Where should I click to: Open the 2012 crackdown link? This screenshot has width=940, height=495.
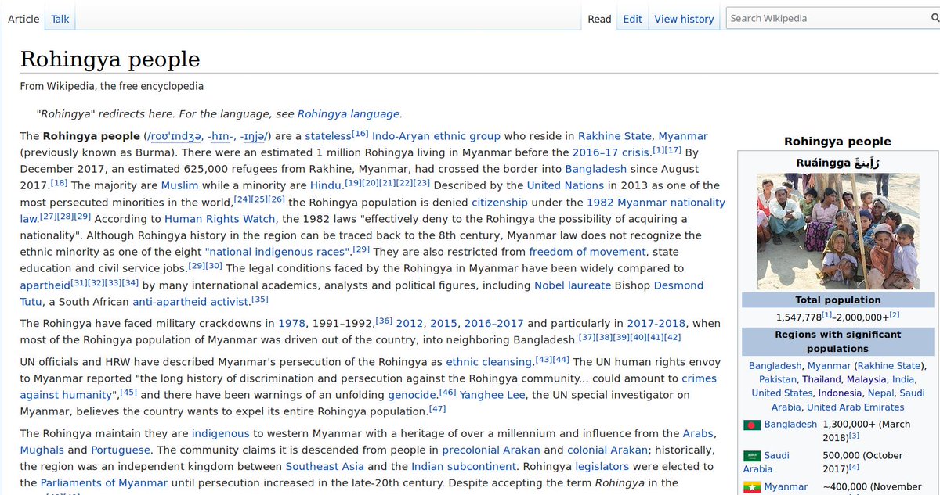(x=409, y=323)
